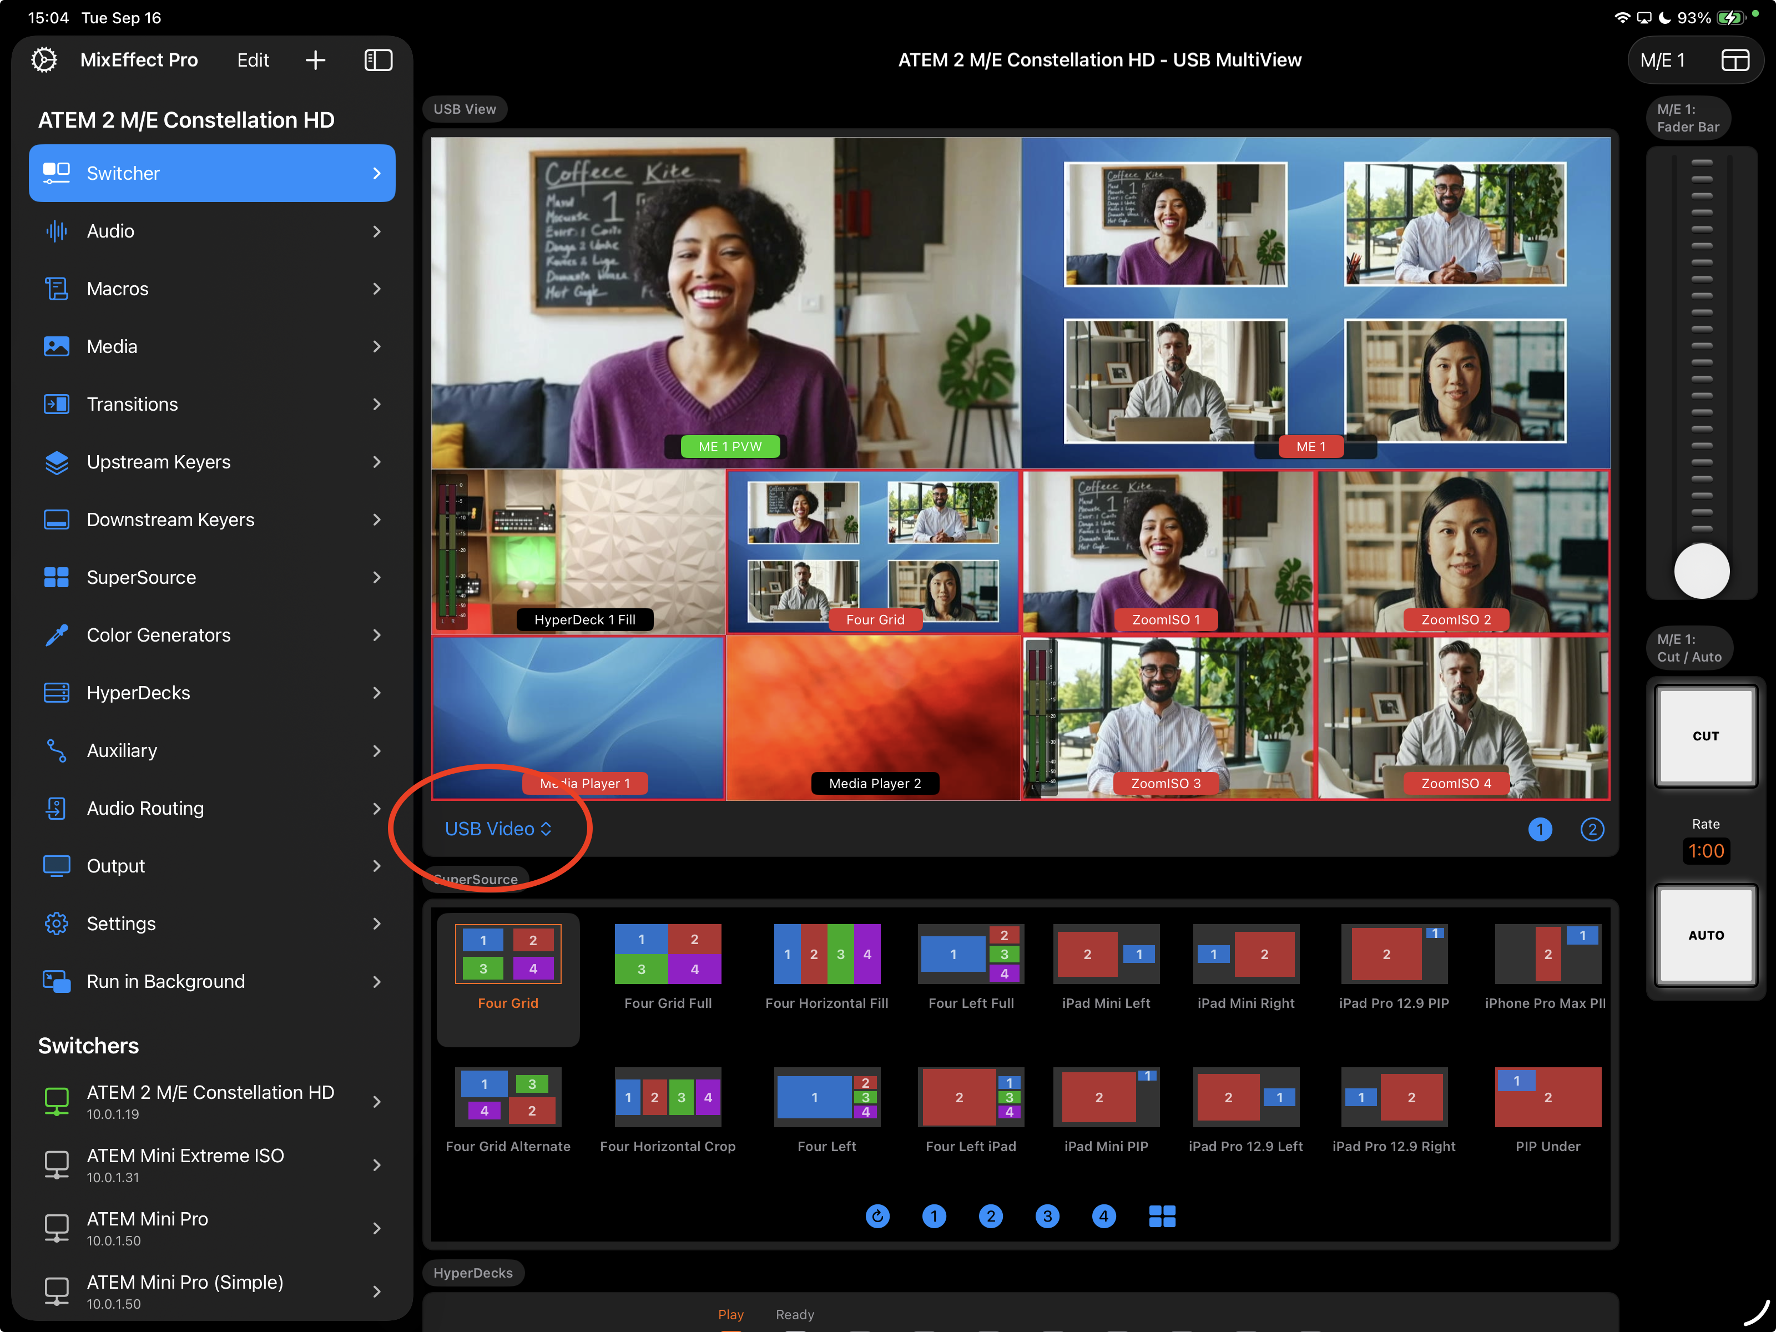Select the Four Grid Full layout icon
Viewport: 1776px width, 1332px height.
tap(667, 954)
